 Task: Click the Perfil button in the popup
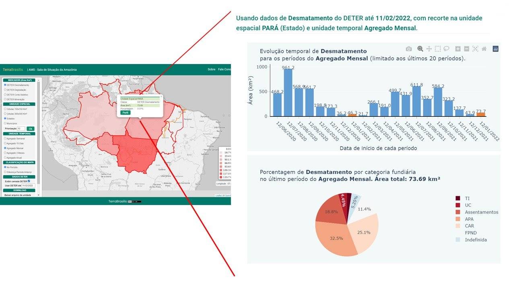tap(126, 113)
